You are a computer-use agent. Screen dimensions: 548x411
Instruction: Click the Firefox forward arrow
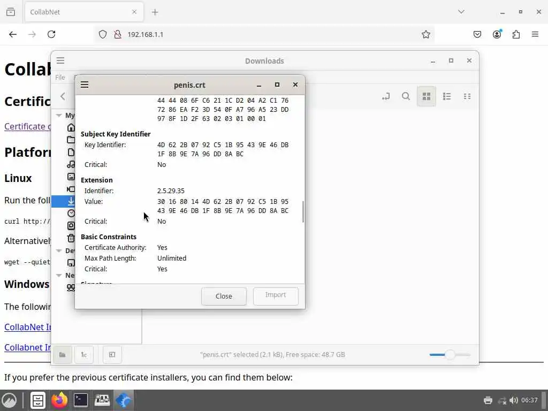(x=32, y=34)
